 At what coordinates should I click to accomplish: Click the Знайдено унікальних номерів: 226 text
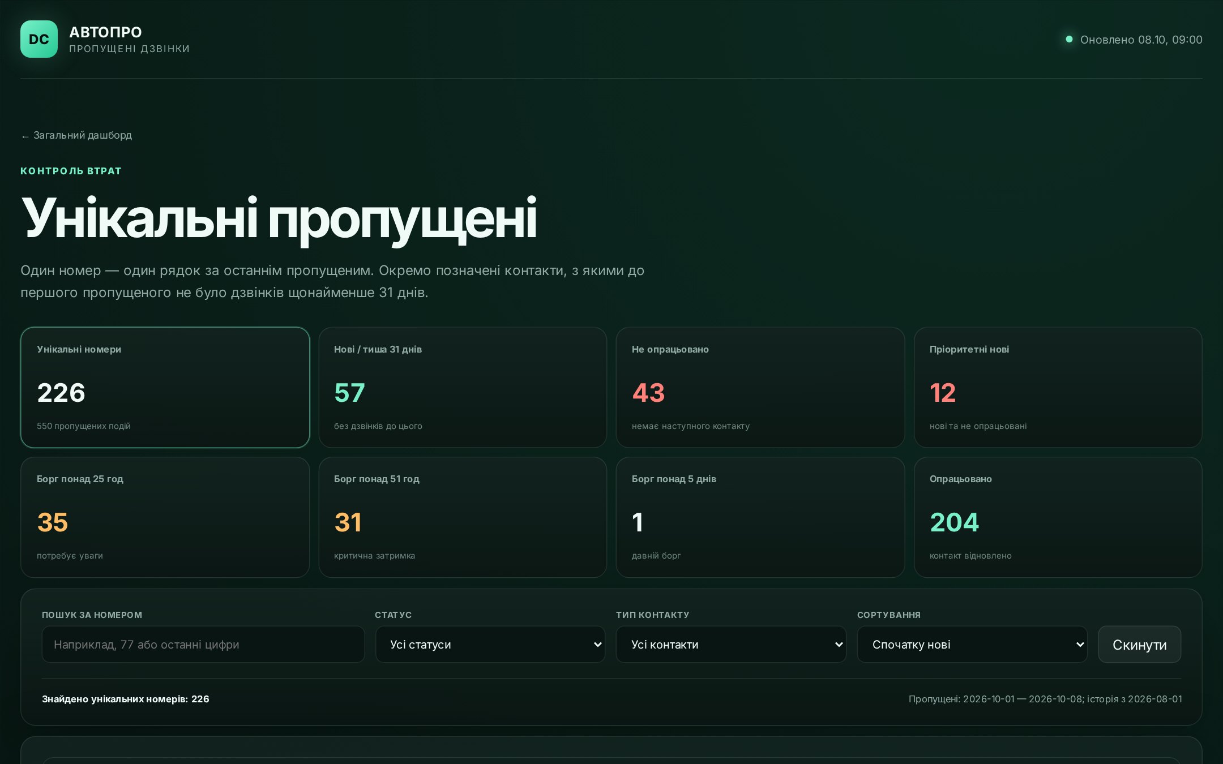(126, 699)
